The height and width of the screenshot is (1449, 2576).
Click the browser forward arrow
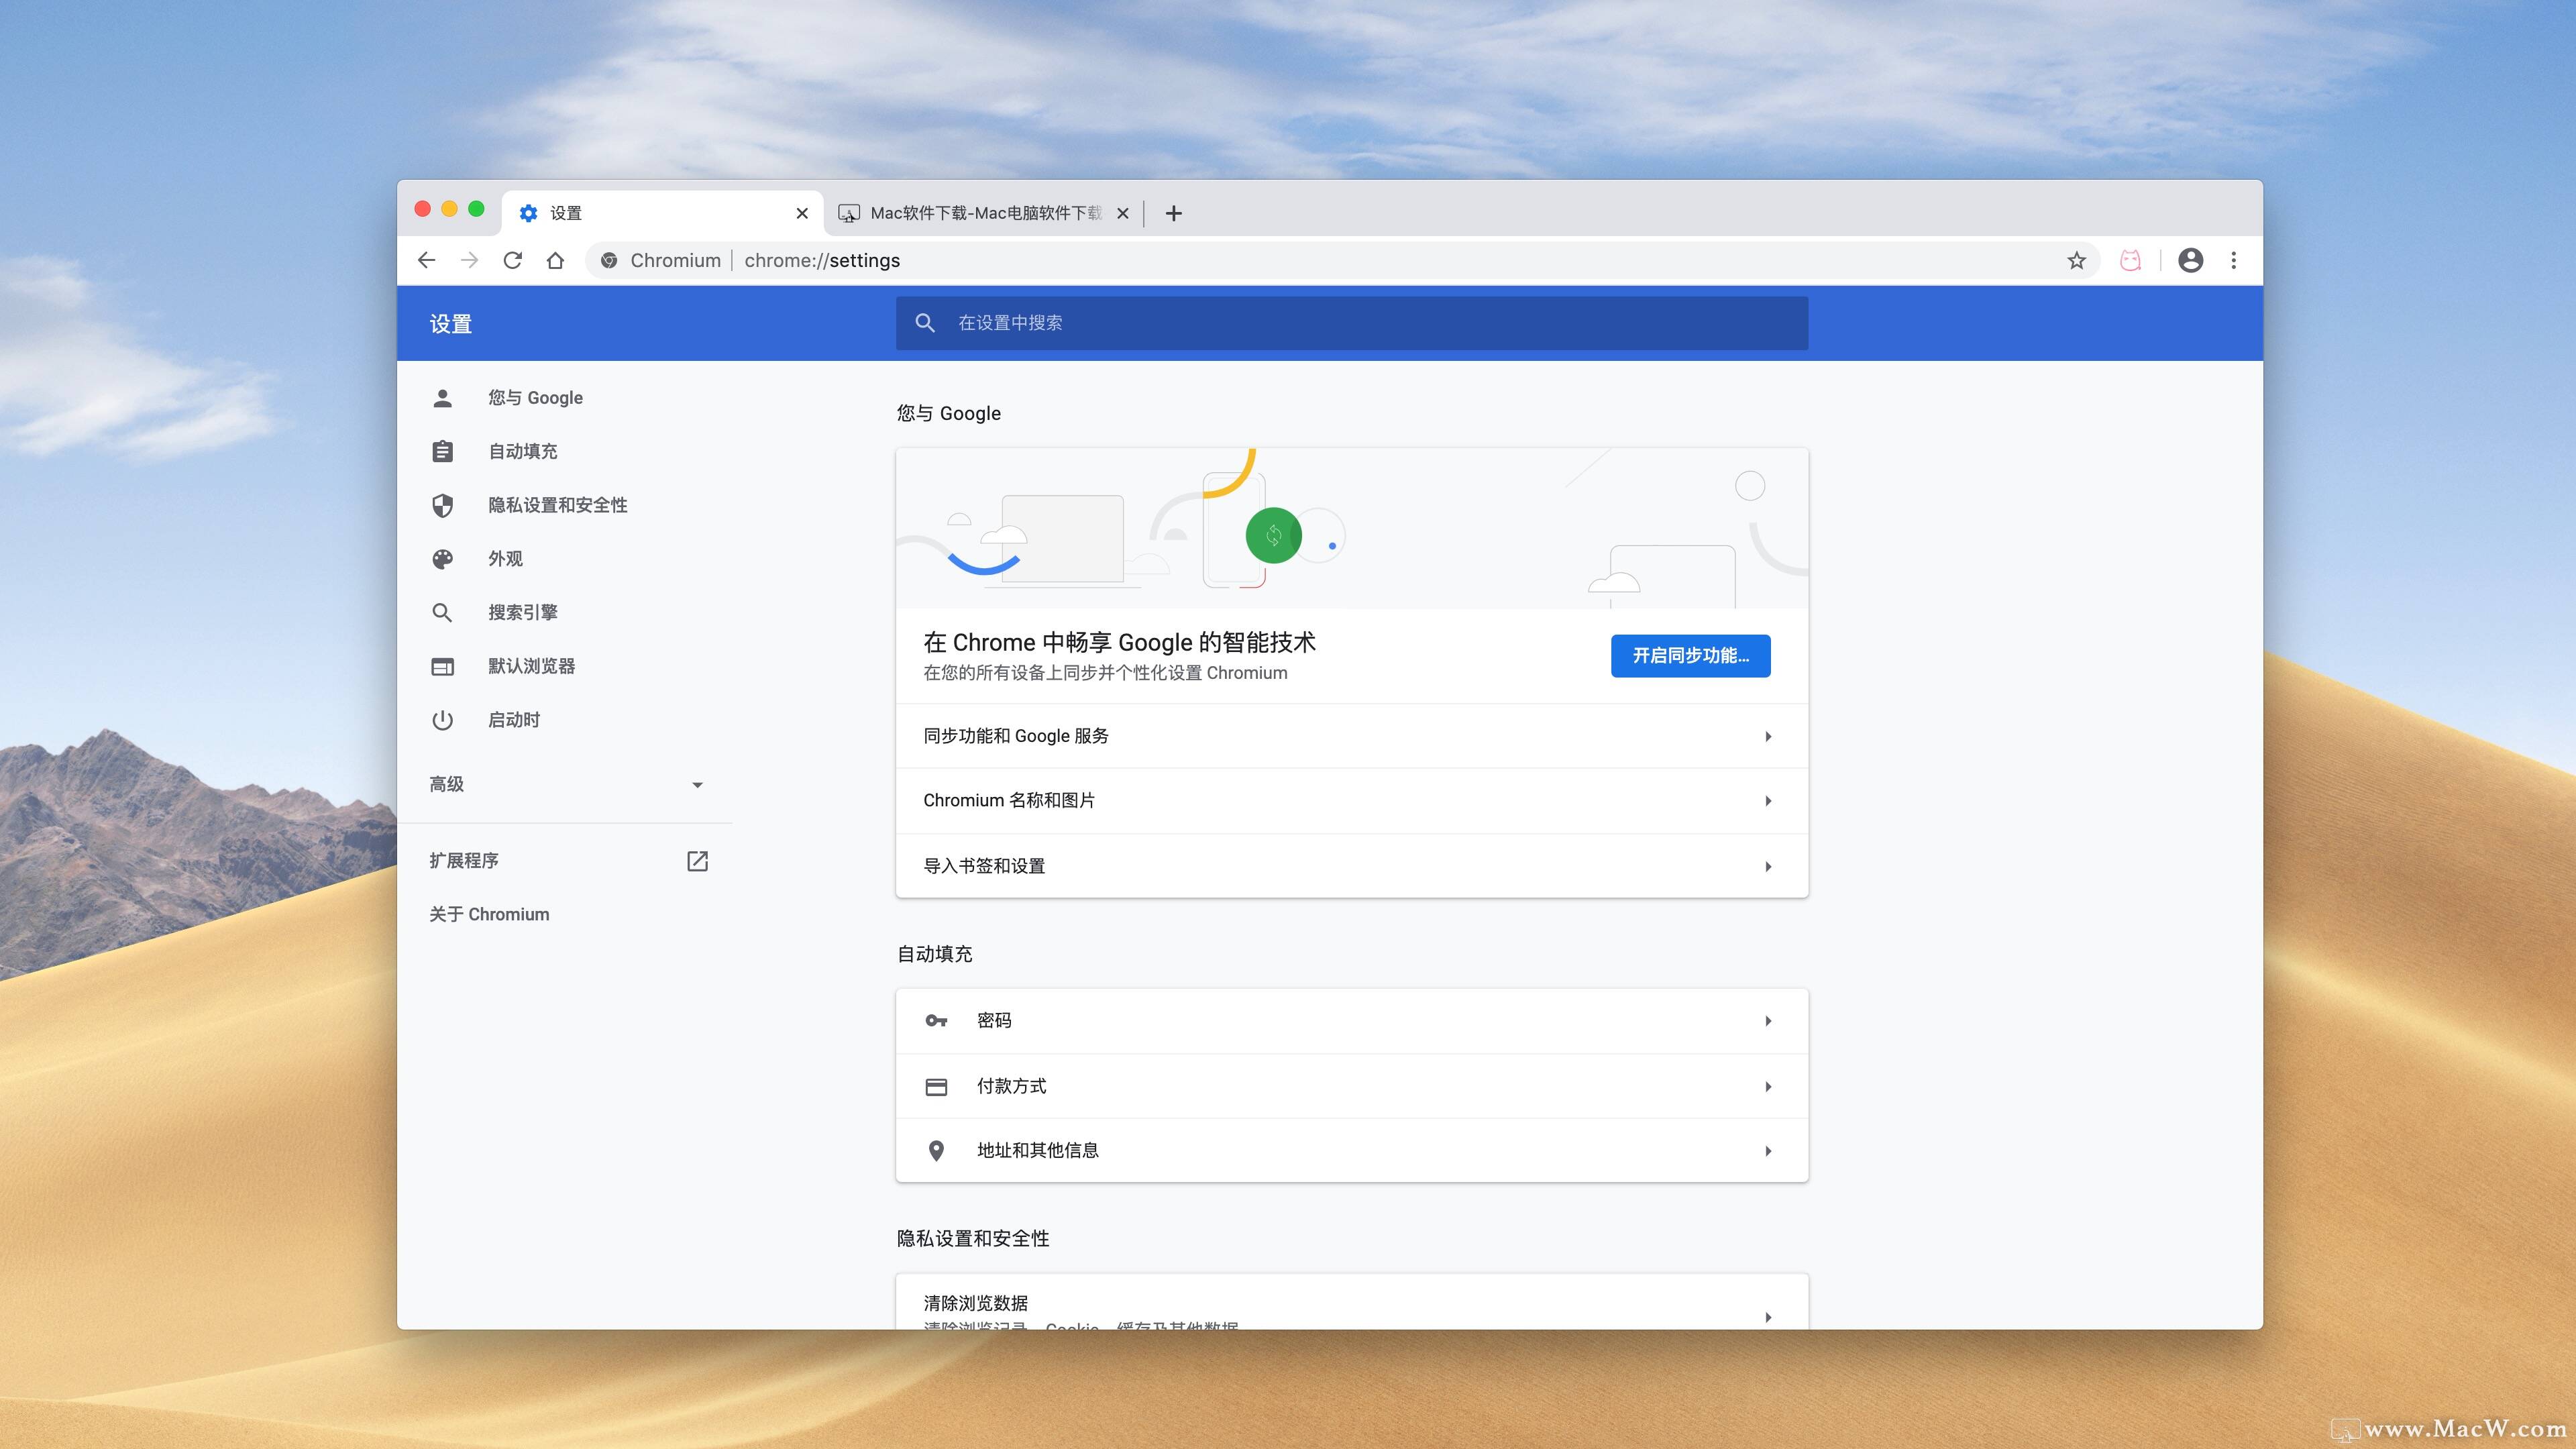(469, 260)
